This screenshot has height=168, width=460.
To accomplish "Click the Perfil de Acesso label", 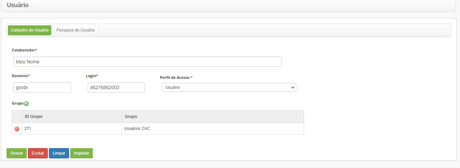I will [176, 77].
